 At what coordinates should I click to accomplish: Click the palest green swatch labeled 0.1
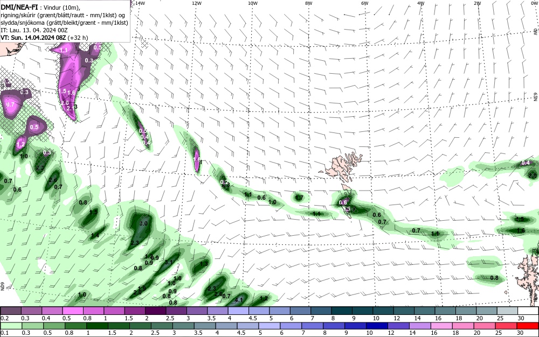click(x=11, y=326)
